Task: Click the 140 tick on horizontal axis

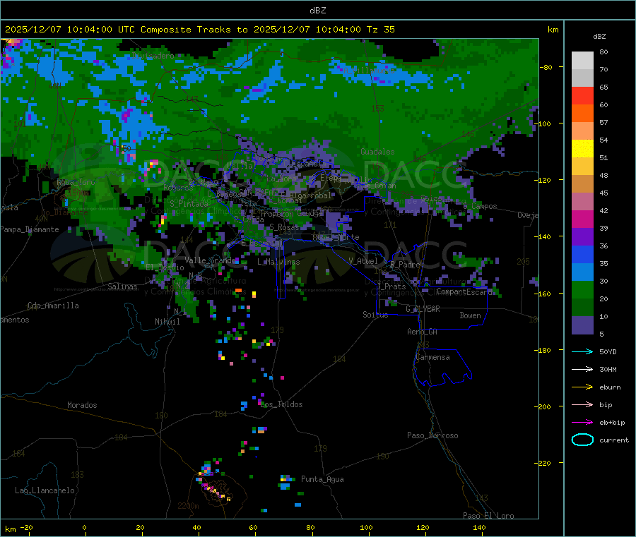Action: coord(479,527)
